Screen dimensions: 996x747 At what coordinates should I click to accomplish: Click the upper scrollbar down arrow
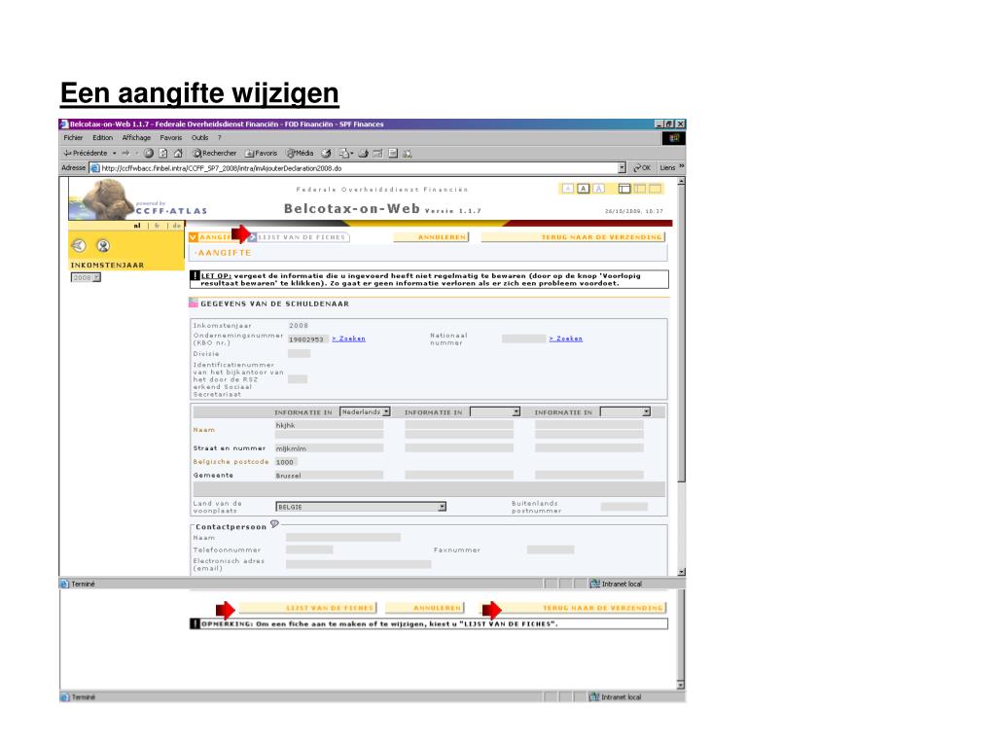click(x=682, y=572)
